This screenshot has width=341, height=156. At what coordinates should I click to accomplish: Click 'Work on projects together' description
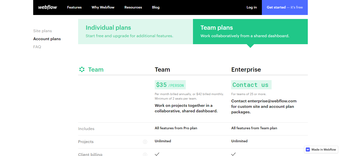click(x=186, y=108)
